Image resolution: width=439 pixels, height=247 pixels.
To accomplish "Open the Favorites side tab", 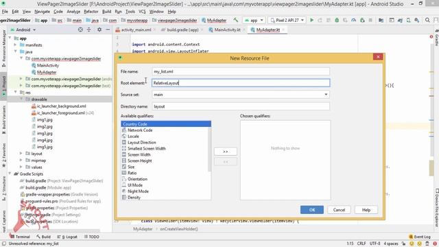I will click(3, 155).
